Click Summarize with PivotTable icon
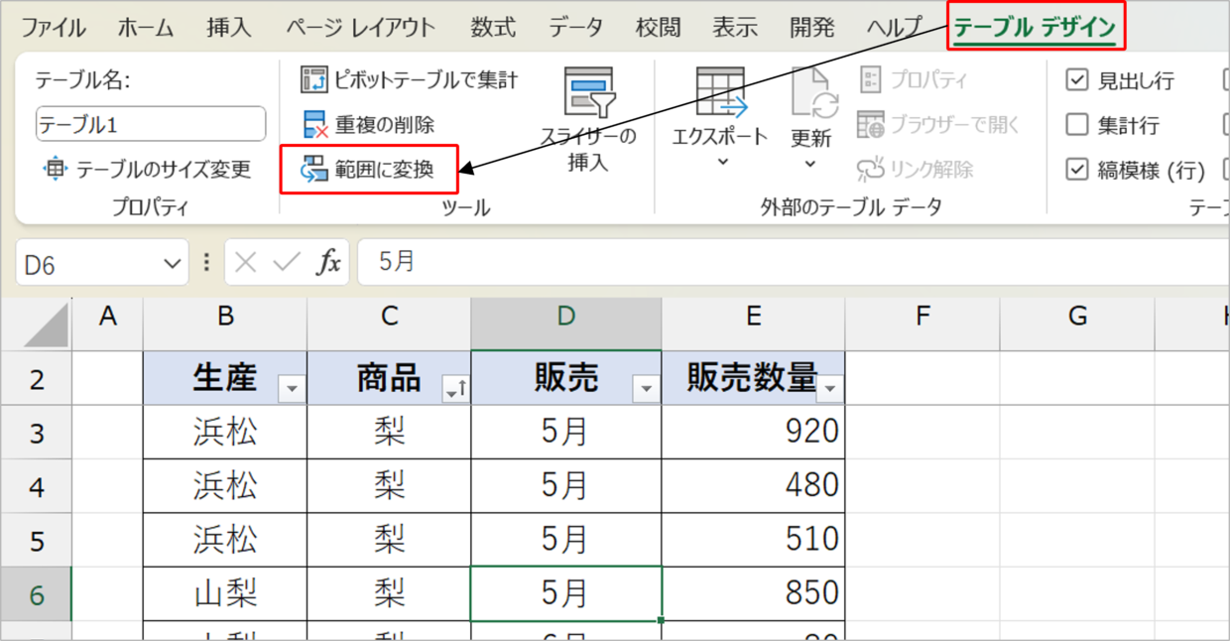The image size is (1230, 641). pyautogui.click(x=313, y=79)
